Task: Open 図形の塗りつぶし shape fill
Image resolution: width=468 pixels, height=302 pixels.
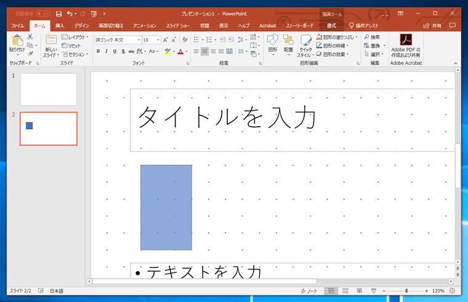Action: click(337, 37)
